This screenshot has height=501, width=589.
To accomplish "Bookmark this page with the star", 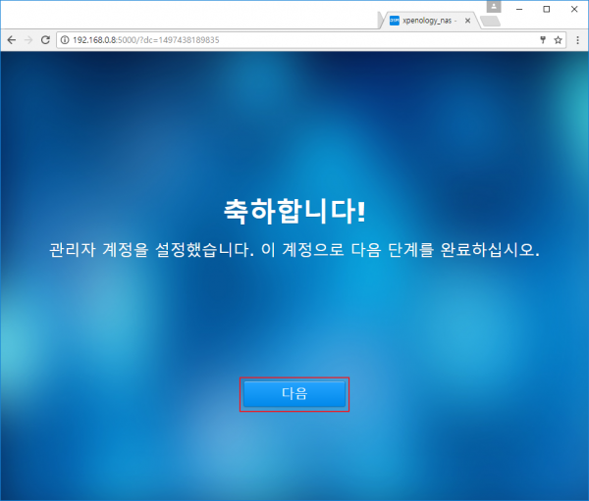I will click(x=558, y=40).
